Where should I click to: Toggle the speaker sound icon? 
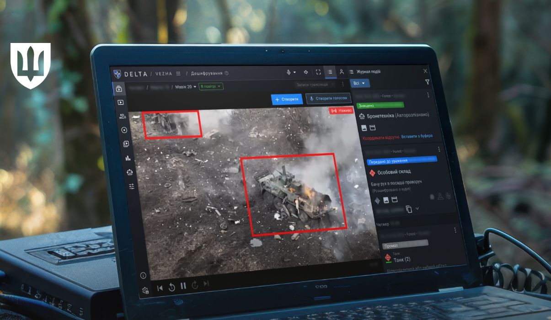305,72
